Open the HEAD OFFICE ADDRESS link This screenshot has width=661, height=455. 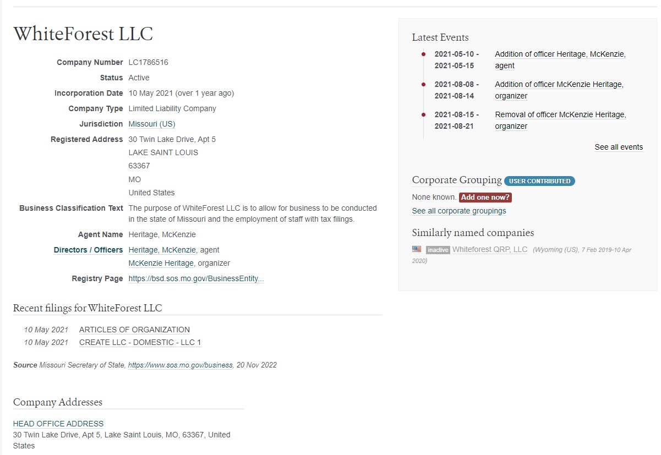click(58, 424)
